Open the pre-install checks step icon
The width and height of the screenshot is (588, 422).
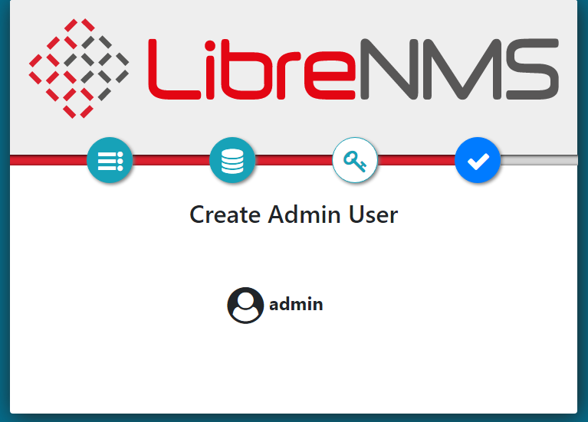tap(110, 160)
